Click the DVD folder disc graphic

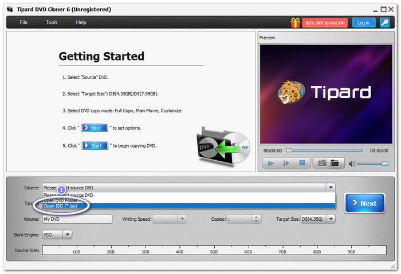click(x=223, y=147)
